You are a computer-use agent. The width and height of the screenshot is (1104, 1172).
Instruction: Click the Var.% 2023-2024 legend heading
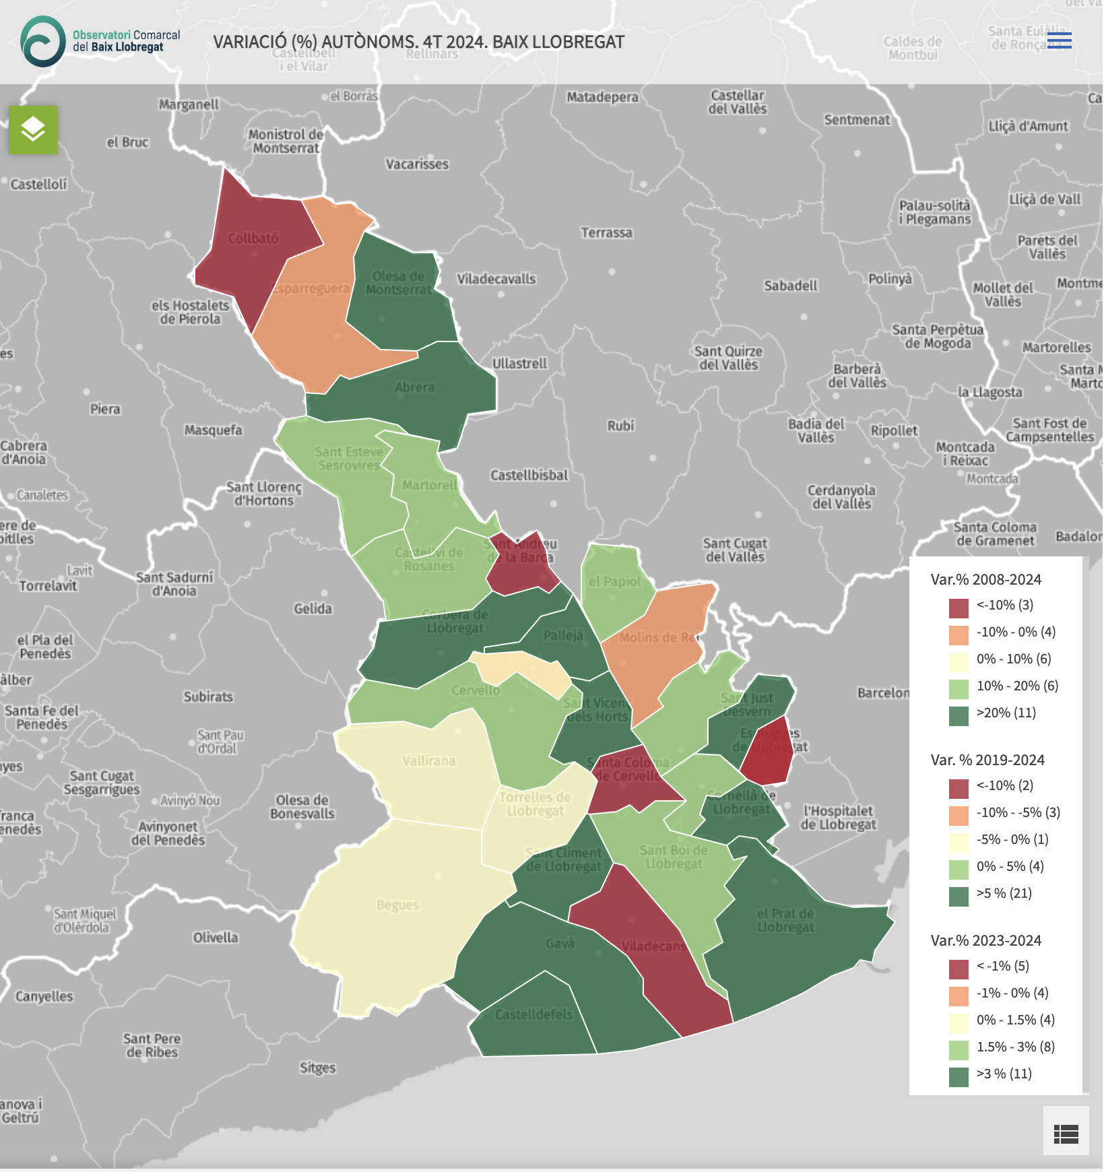pos(985,940)
